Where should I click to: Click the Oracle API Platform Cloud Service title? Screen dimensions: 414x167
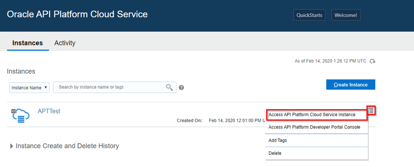coord(77,14)
